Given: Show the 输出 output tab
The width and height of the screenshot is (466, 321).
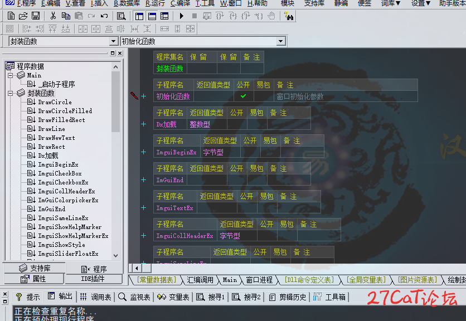Looking at the screenshot, I should (x=60, y=296).
